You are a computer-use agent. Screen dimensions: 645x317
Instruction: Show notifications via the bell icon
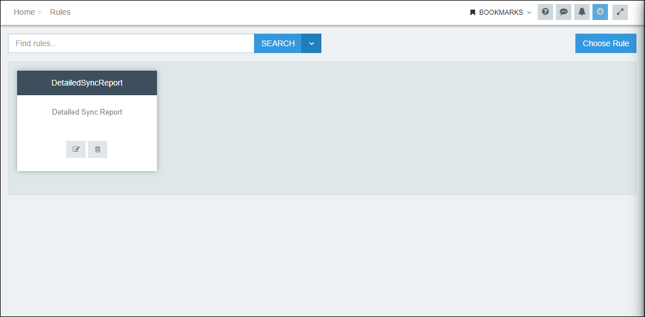[582, 12]
